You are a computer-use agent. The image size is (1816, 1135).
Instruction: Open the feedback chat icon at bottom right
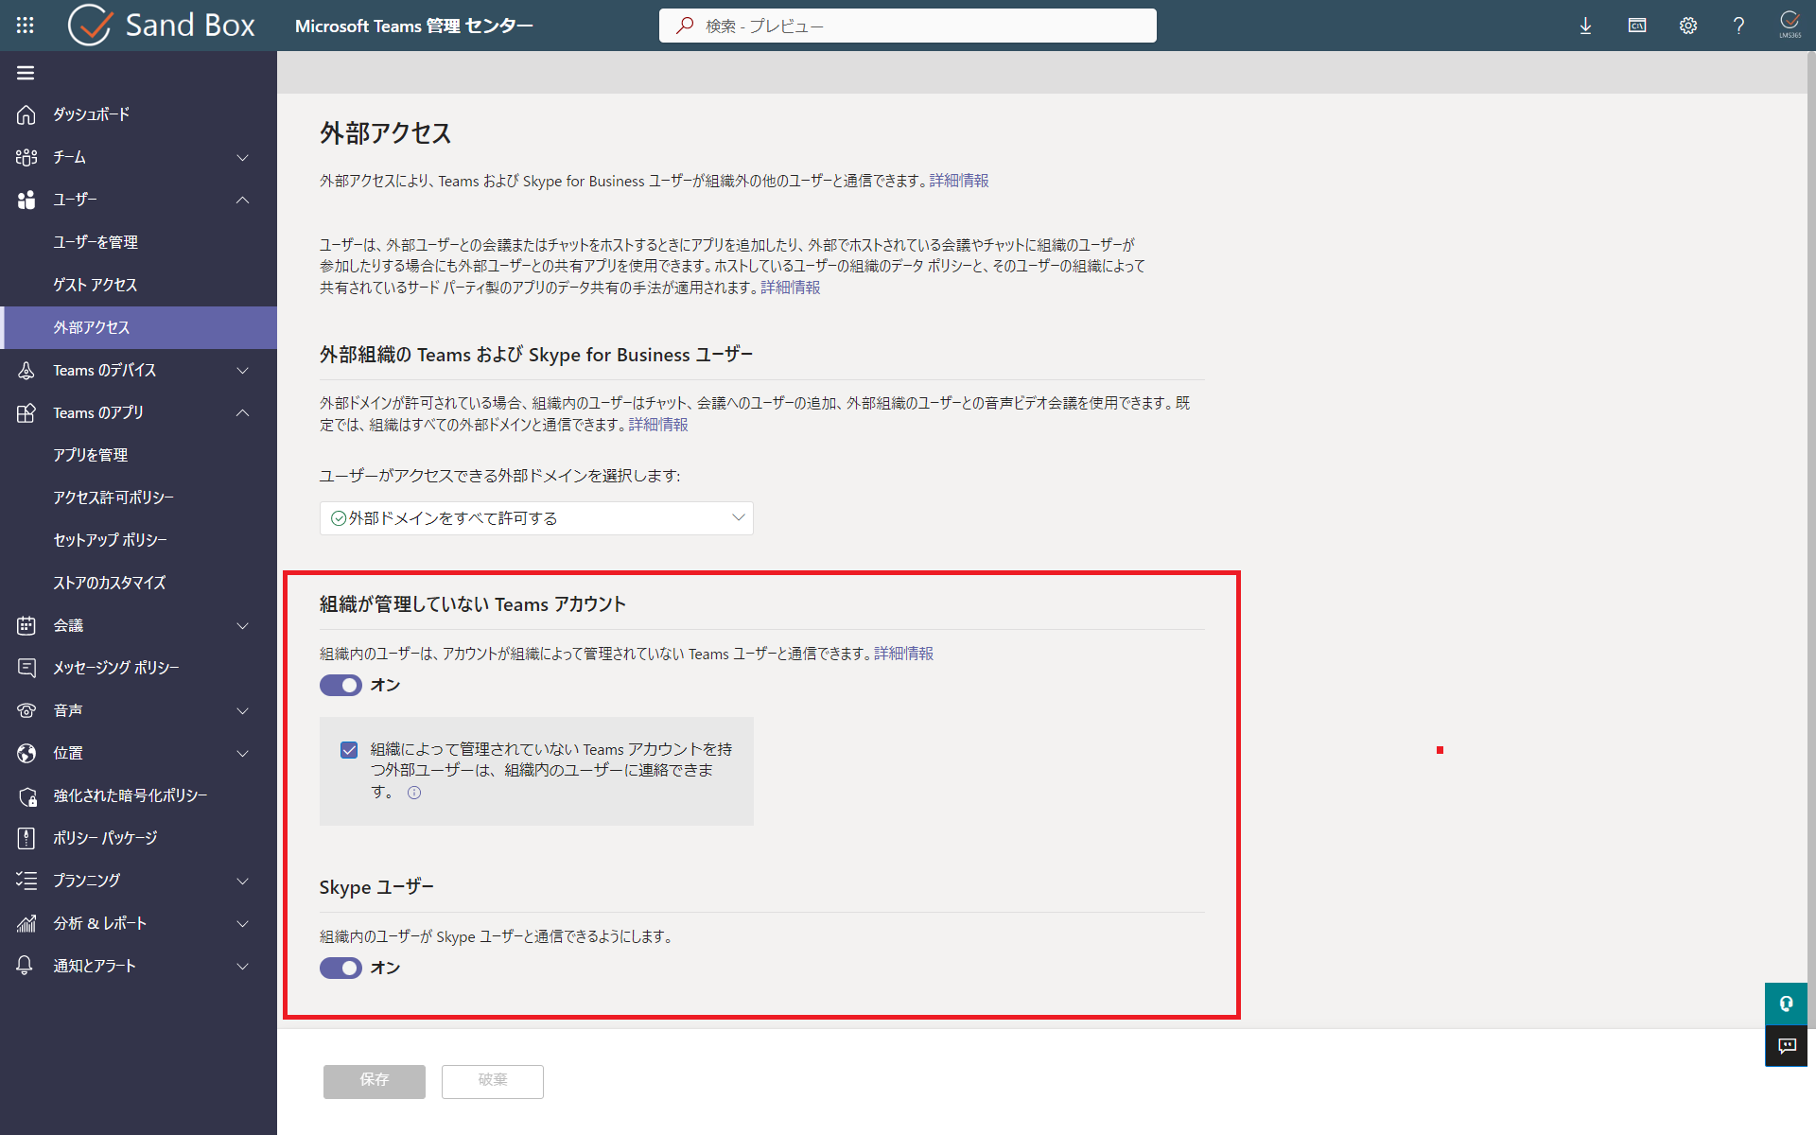pyautogui.click(x=1786, y=1045)
